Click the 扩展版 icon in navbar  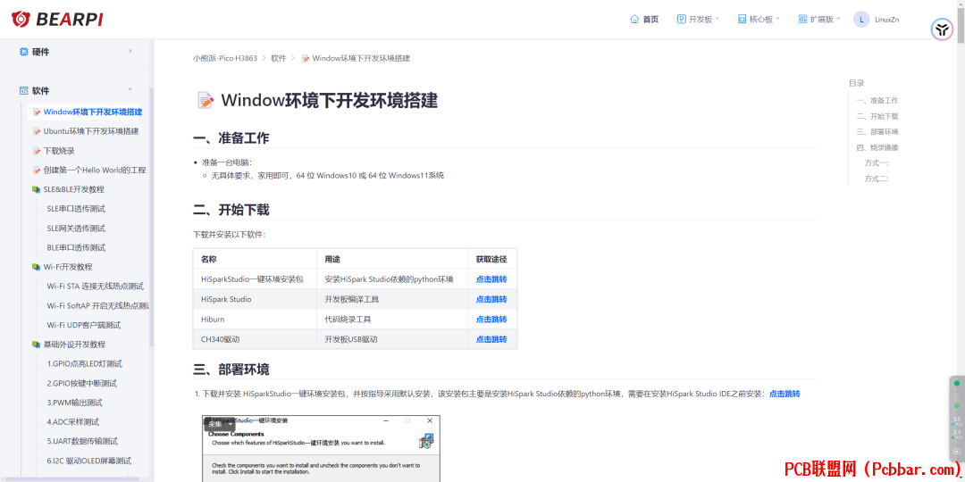coord(802,19)
